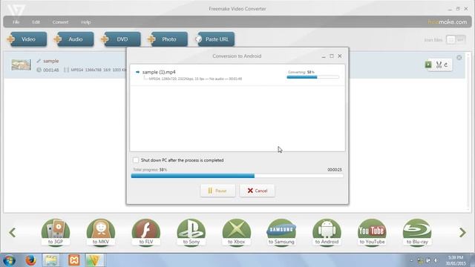Enable shut down PC after completion checkbox
Viewport: 475px width, 267px height.
(x=135, y=160)
